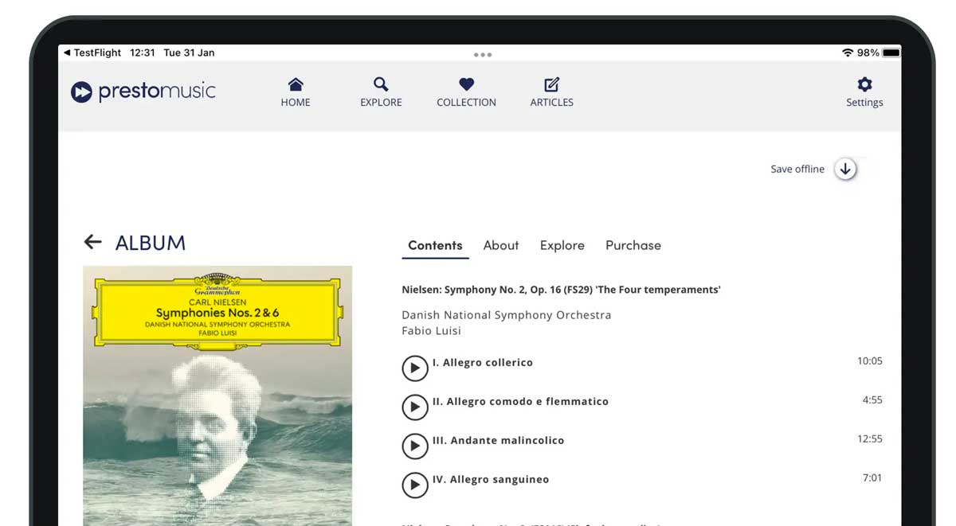Select the Fabio Luisi conductor name
This screenshot has width=956, height=526.
click(431, 330)
